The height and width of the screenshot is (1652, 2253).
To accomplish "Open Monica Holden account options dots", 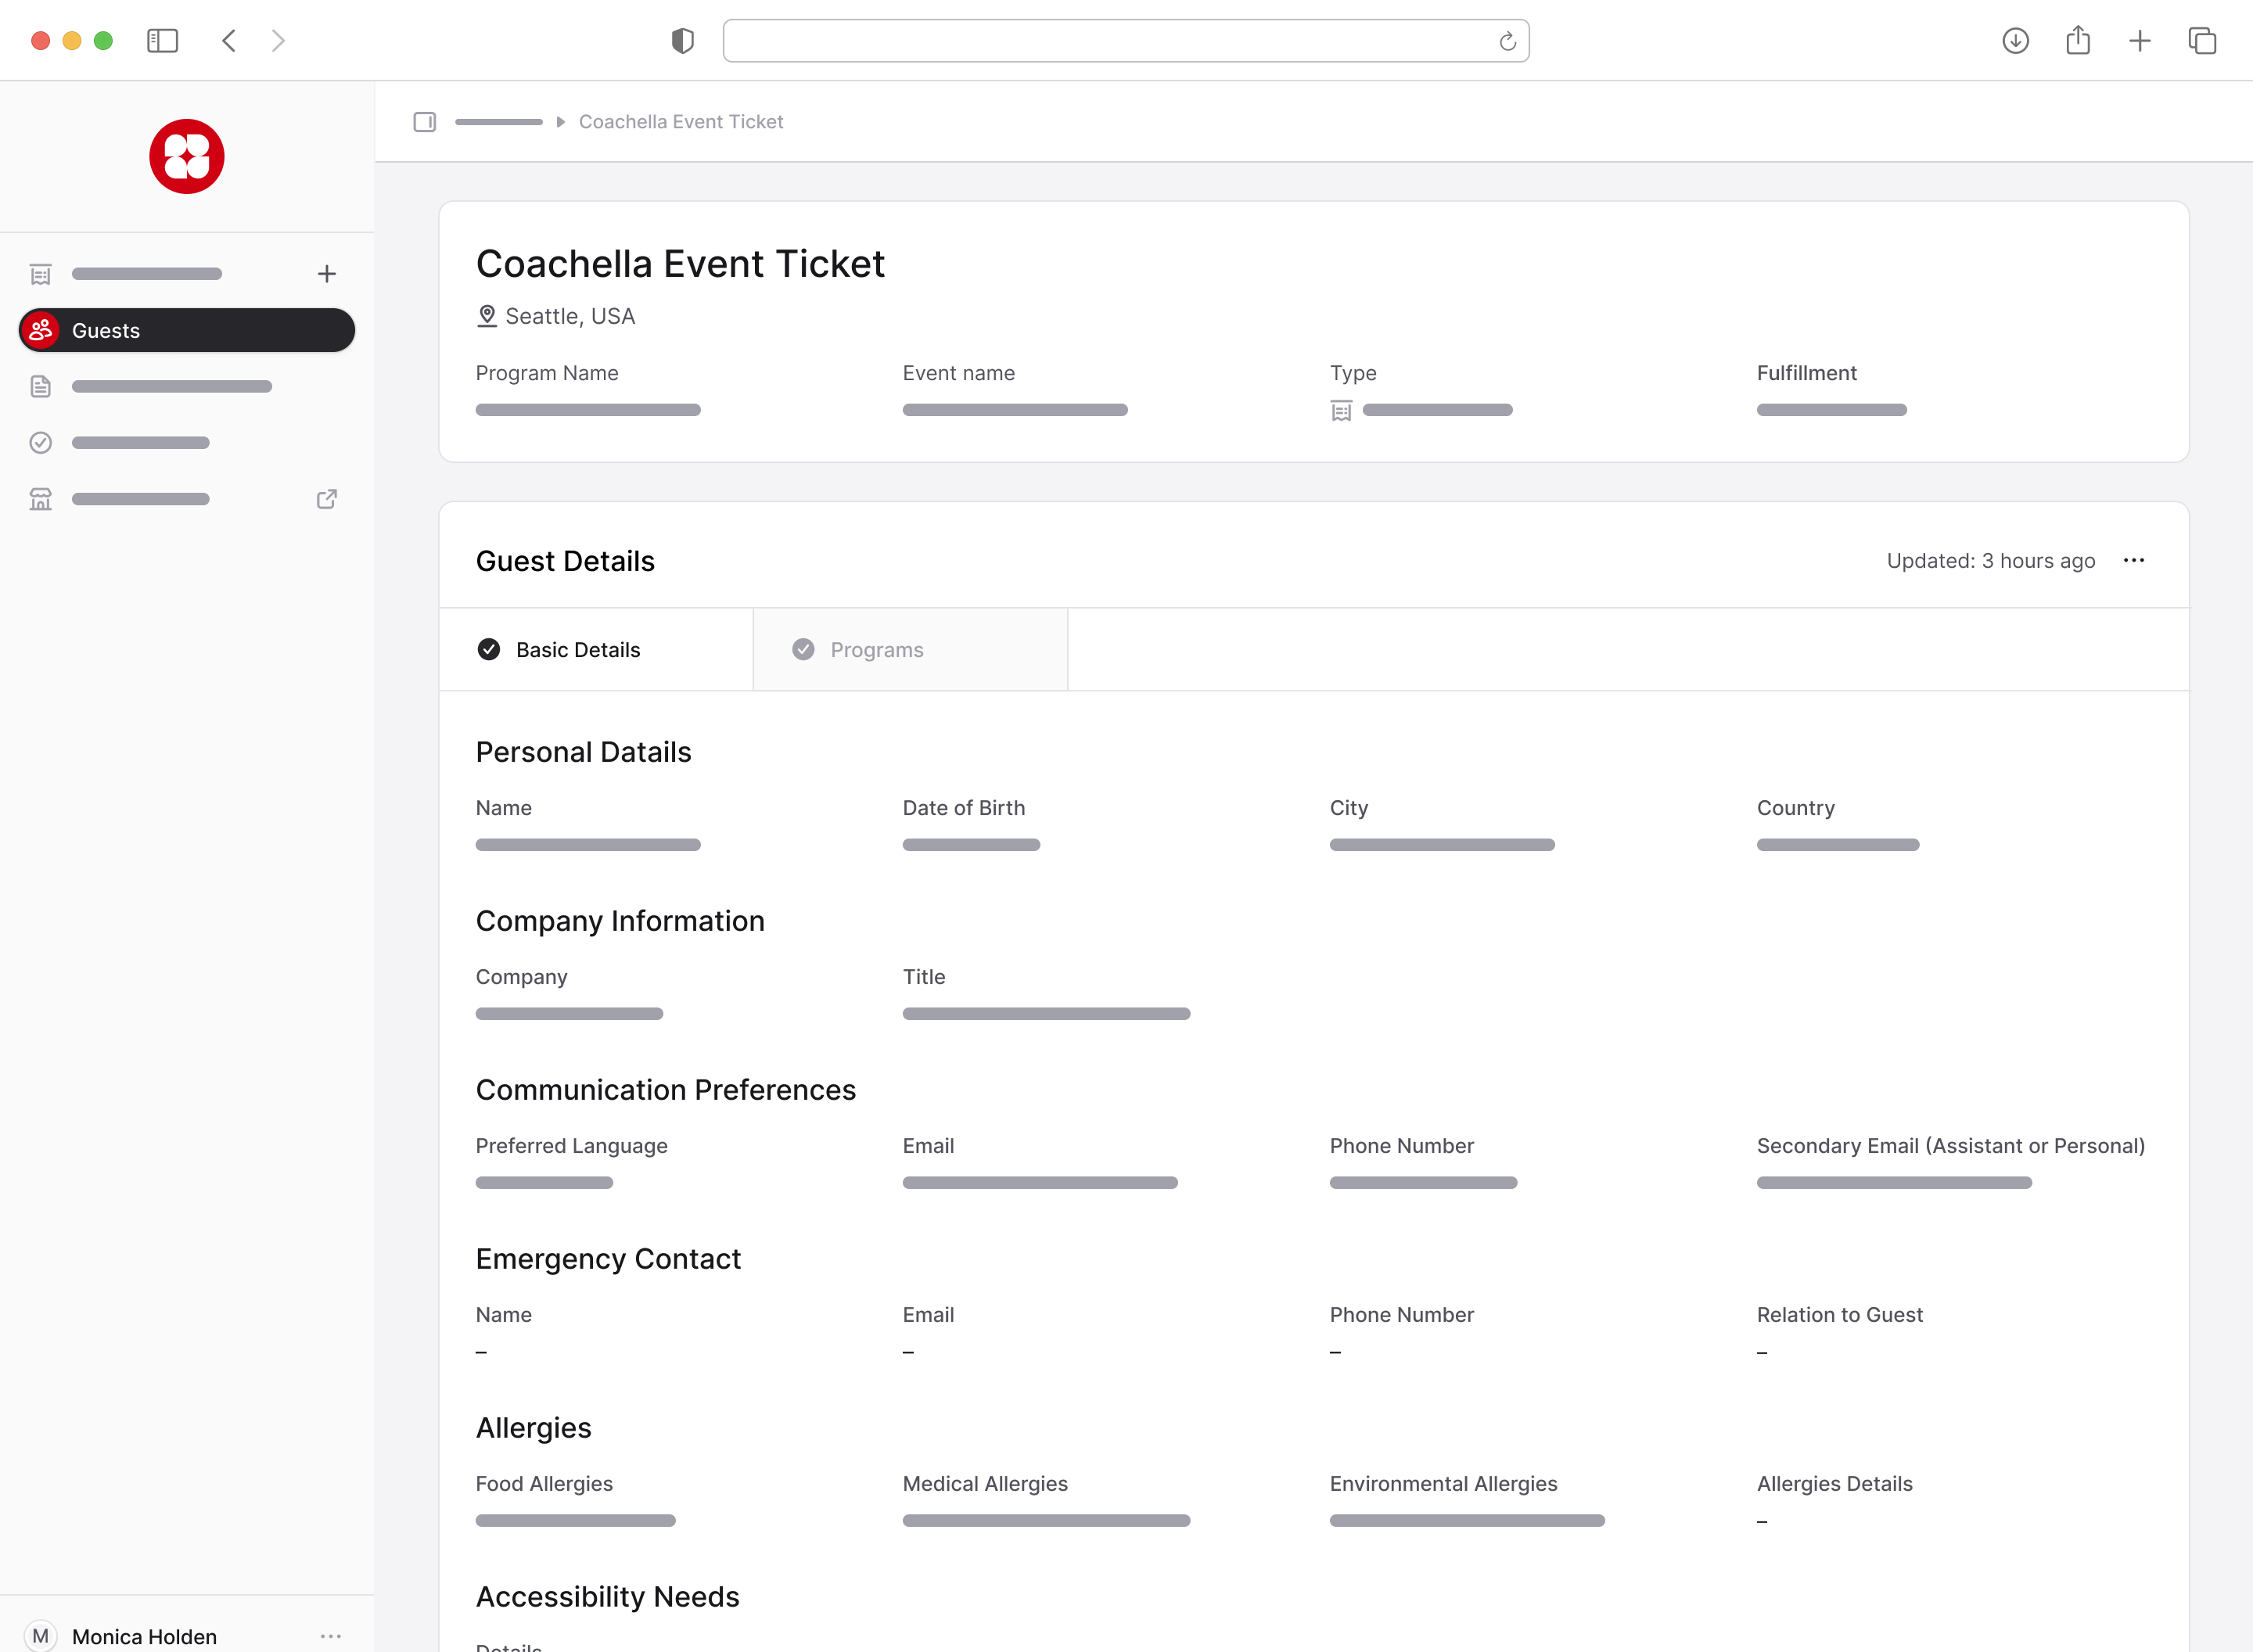I will point(331,1636).
